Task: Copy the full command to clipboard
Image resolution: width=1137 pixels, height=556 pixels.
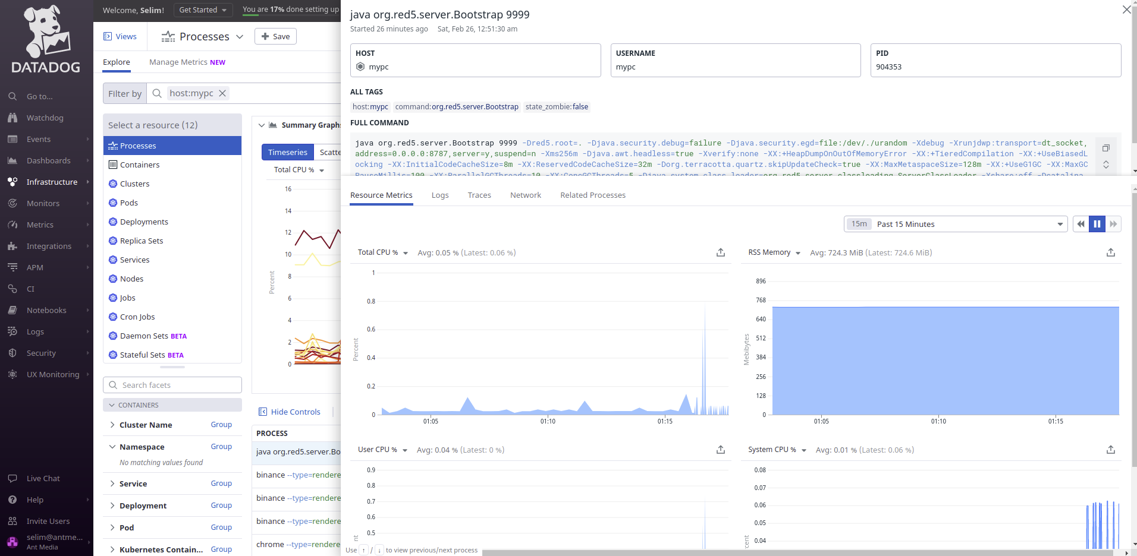Action: 1106,148
